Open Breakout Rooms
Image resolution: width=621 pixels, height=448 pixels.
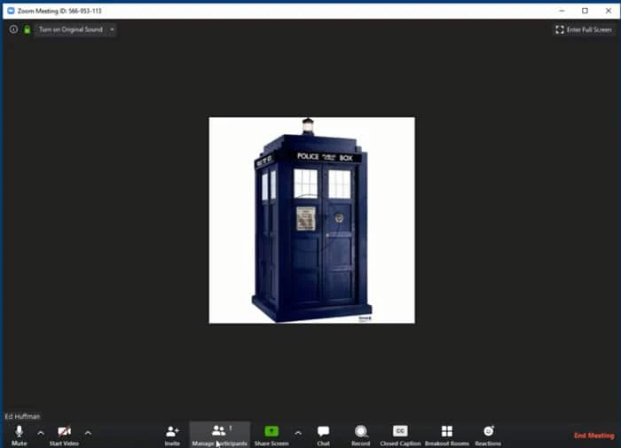447,435
